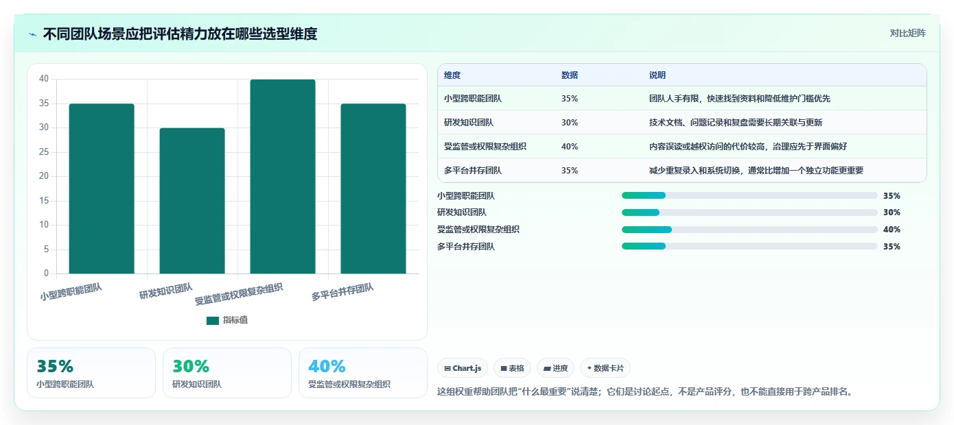Click the page title 不同团队场景应把评估精力
Image resolution: width=954 pixels, height=425 pixels.
point(180,34)
